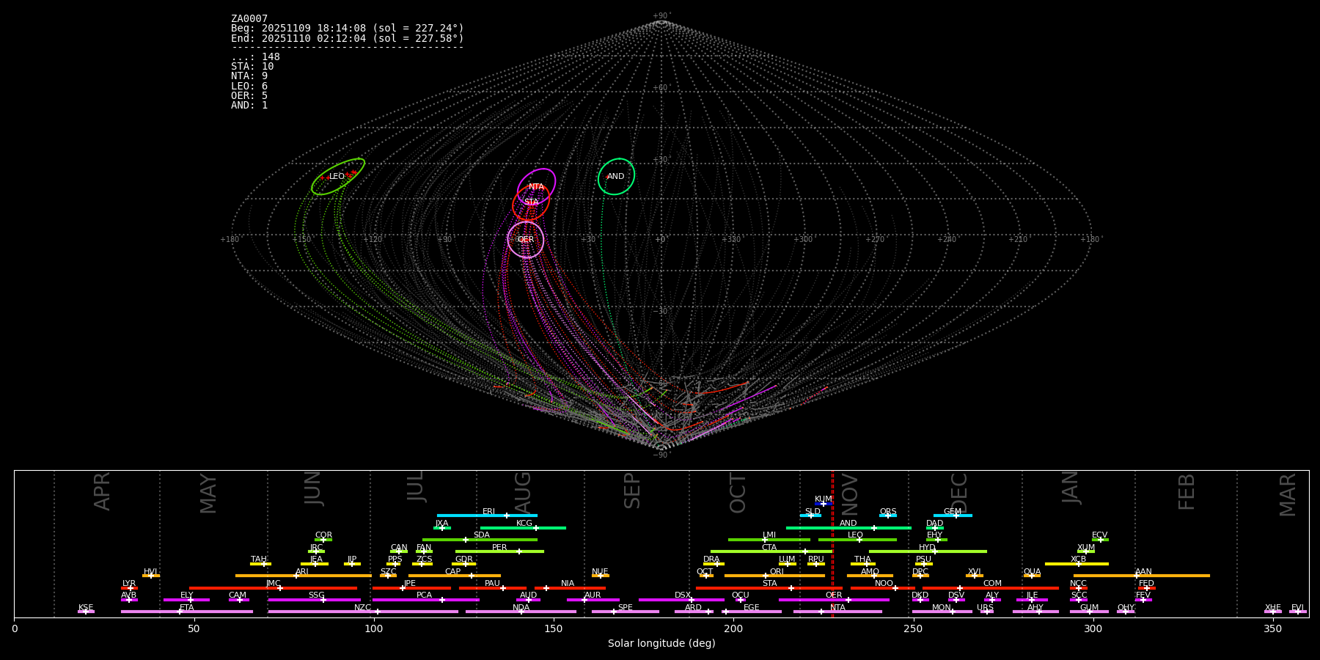
Task: Select the Beg: 20251109 18:14:08 line
Action: 348,29
